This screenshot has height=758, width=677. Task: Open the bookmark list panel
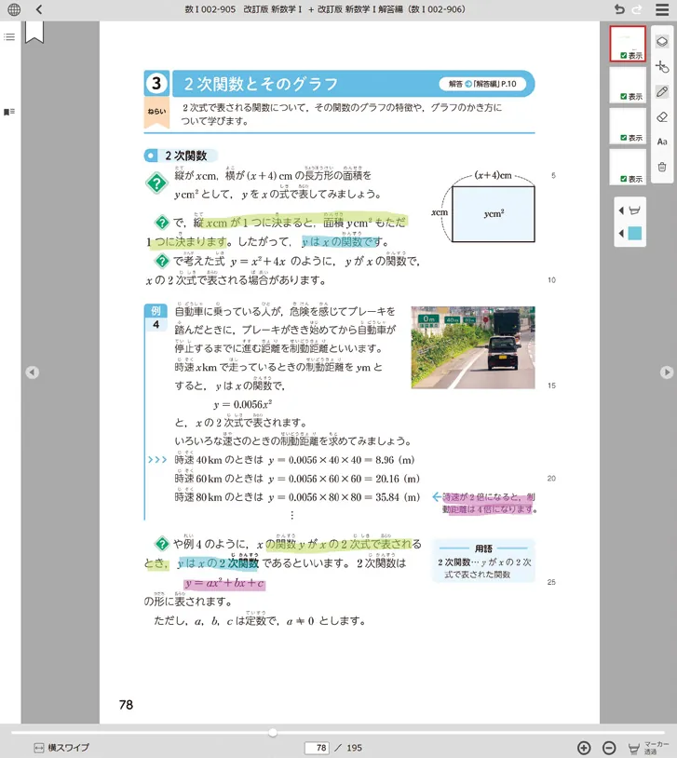tap(9, 112)
